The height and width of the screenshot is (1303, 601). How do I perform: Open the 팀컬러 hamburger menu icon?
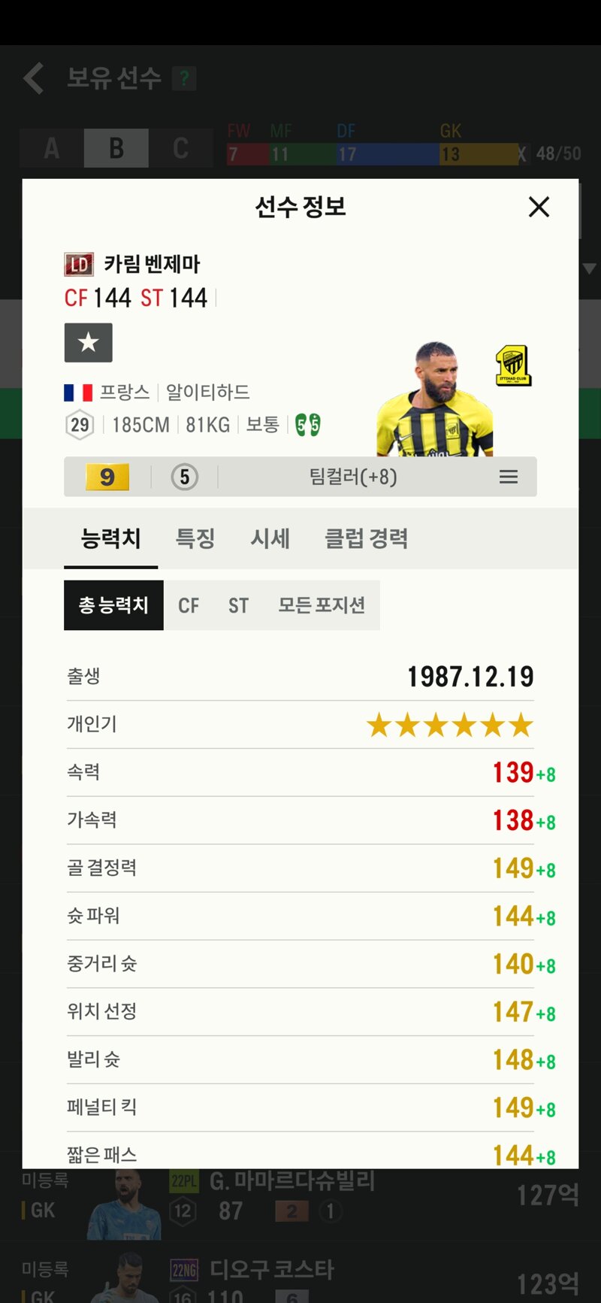[509, 477]
